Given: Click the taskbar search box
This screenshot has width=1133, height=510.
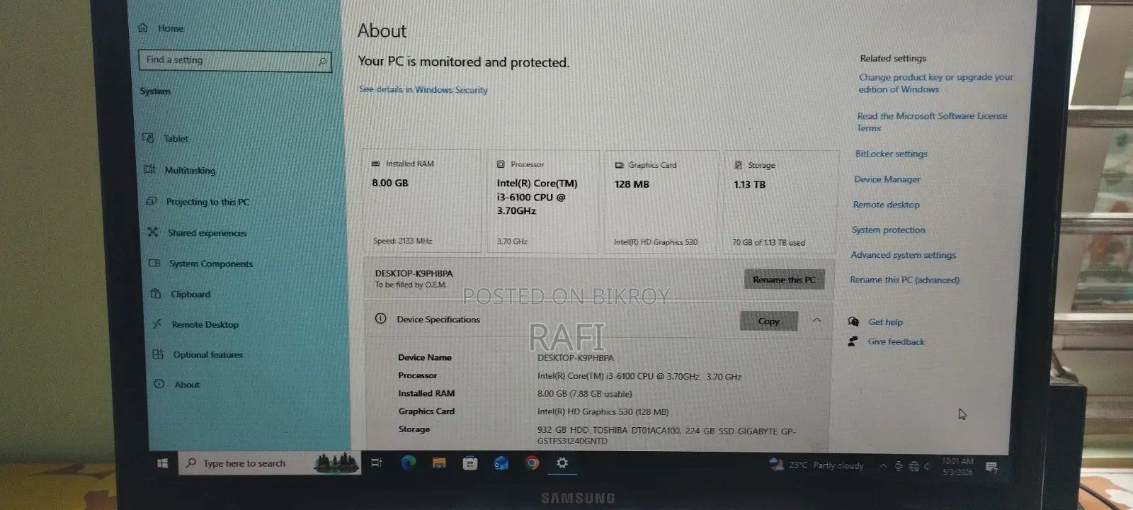Looking at the screenshot, I should click(271, 463).
